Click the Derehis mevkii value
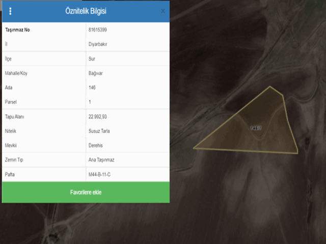This screenshot has width=326, height=244. (x=96, y=145)
